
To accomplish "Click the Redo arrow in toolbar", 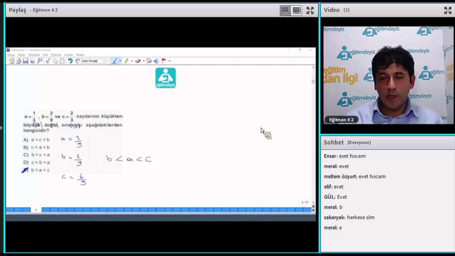I will (77, 61).
